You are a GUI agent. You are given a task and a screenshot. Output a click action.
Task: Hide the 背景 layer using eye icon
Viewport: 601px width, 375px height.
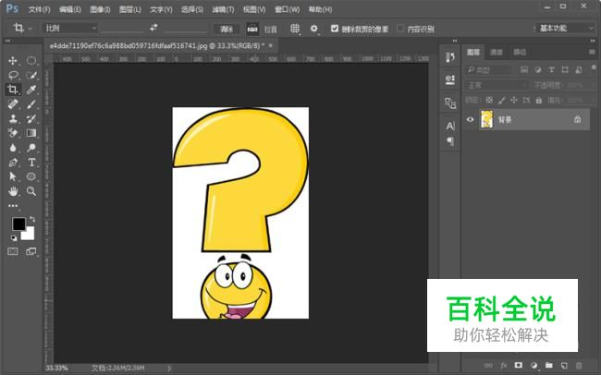click(x=470, y=119)
